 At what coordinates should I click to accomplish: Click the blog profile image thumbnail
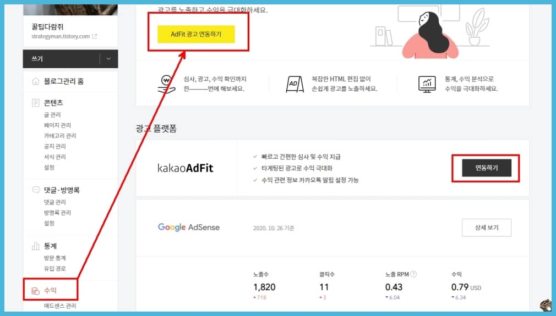[70, 10]
